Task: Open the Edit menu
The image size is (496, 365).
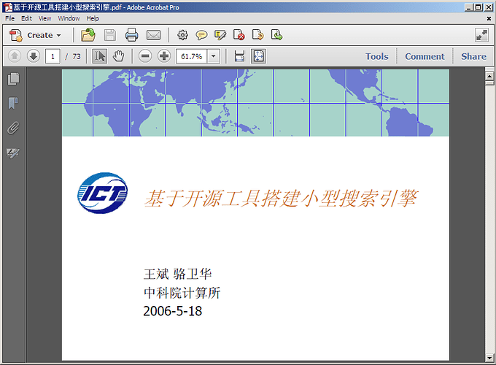Action: pyautogui.click(x=26, y=18)
